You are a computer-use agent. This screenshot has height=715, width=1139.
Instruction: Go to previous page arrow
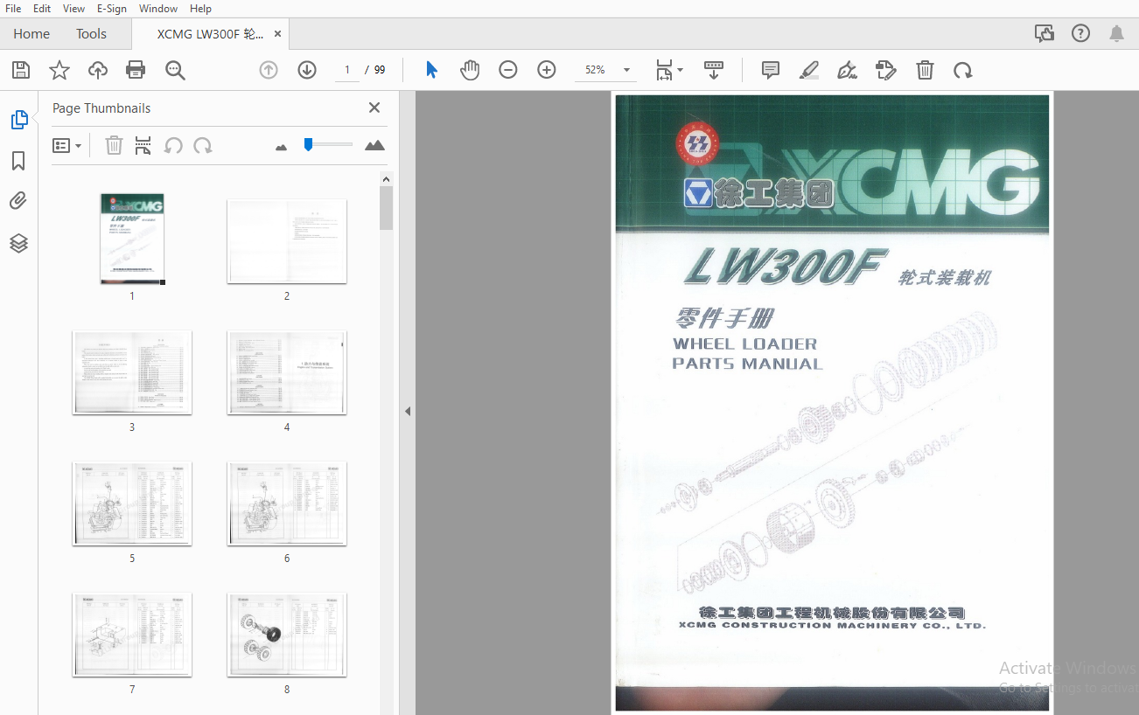pyautogui.click(x=269, y=70)
